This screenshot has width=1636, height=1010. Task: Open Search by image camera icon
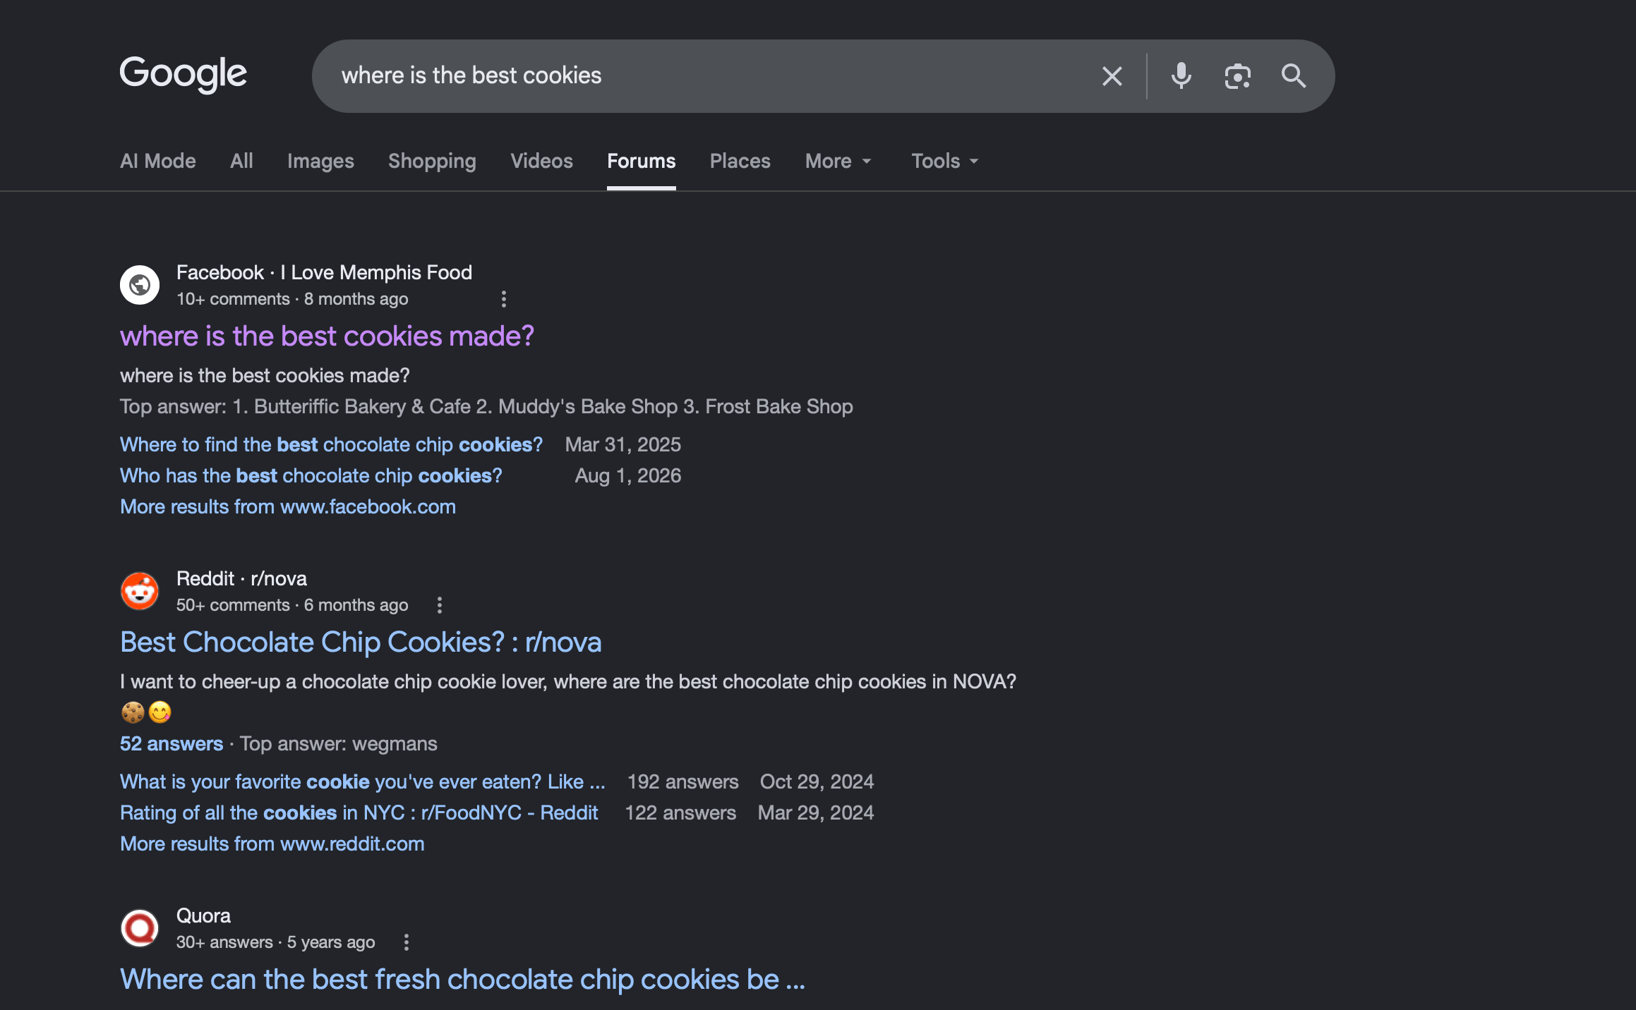click(1237, 76)
